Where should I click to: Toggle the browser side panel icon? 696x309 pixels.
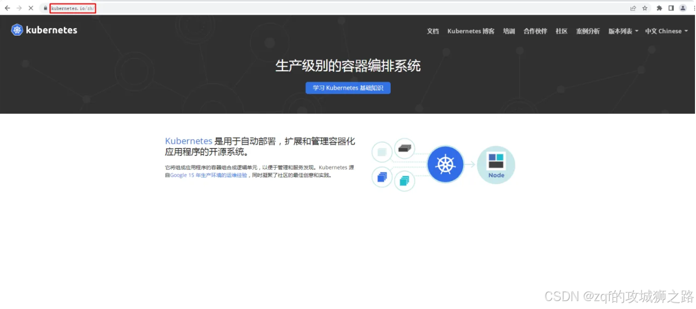coord(671,8)
